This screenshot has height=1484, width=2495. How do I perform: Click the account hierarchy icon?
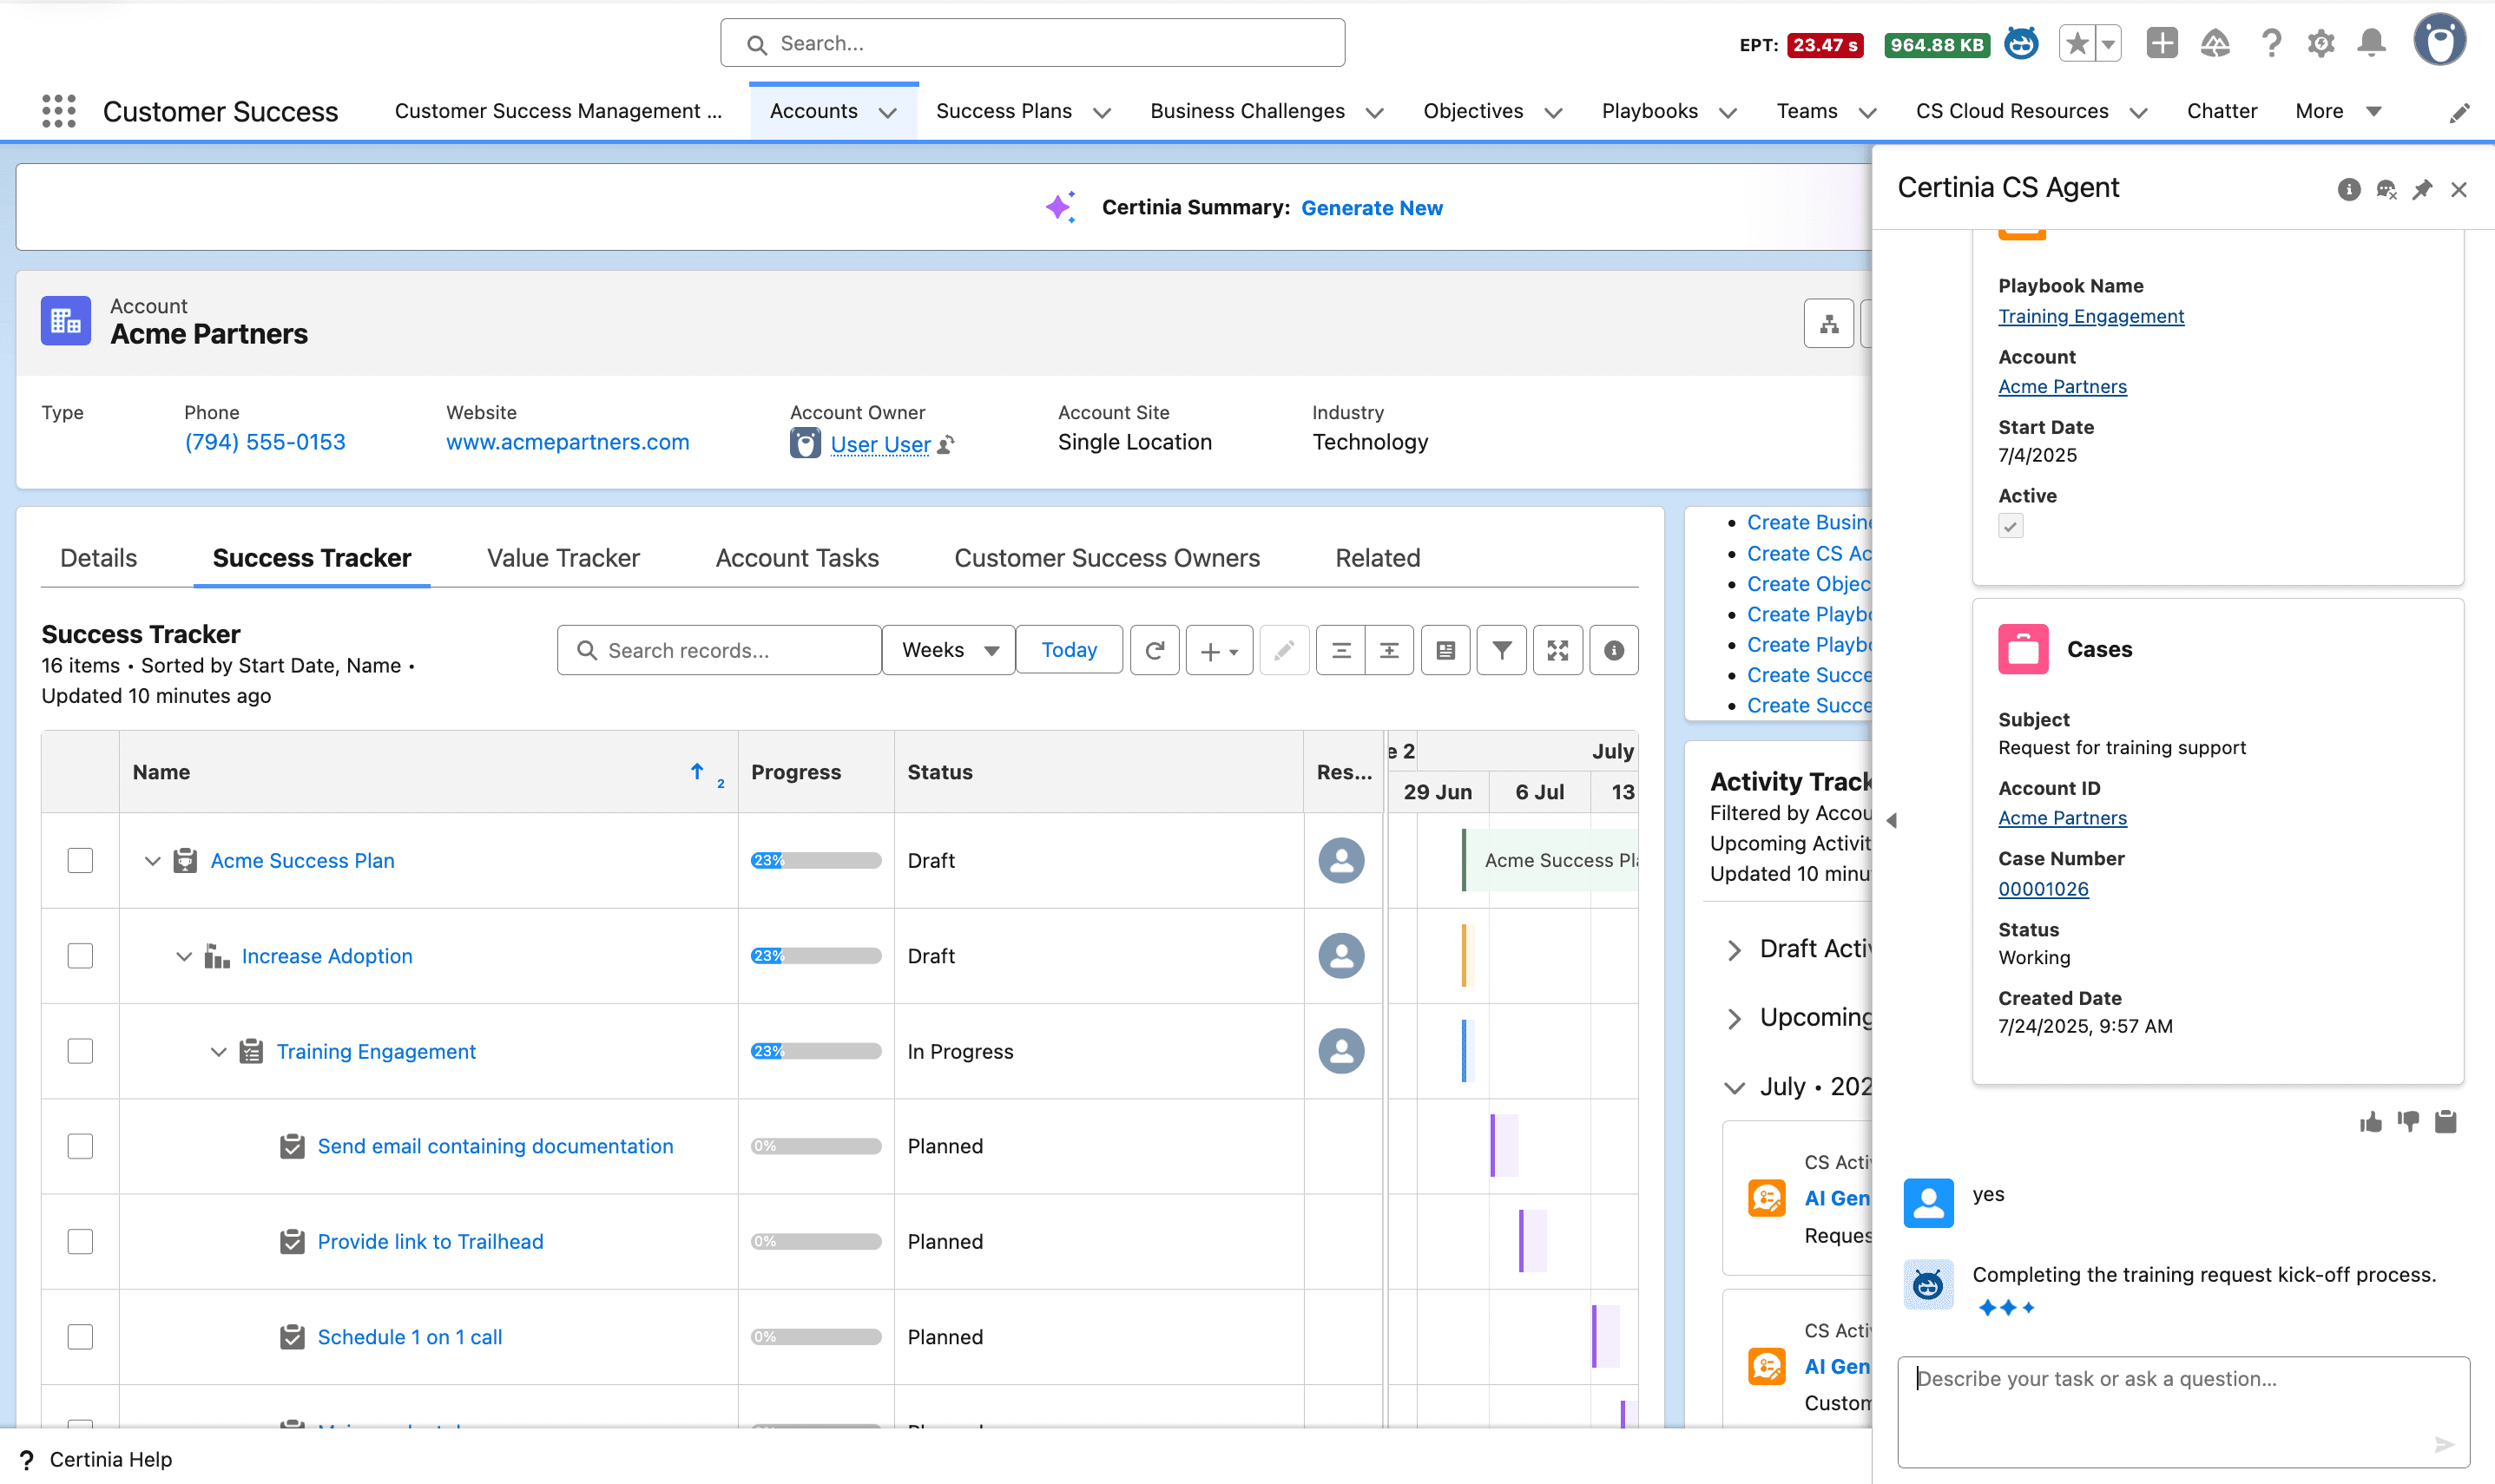[1829, 323]
